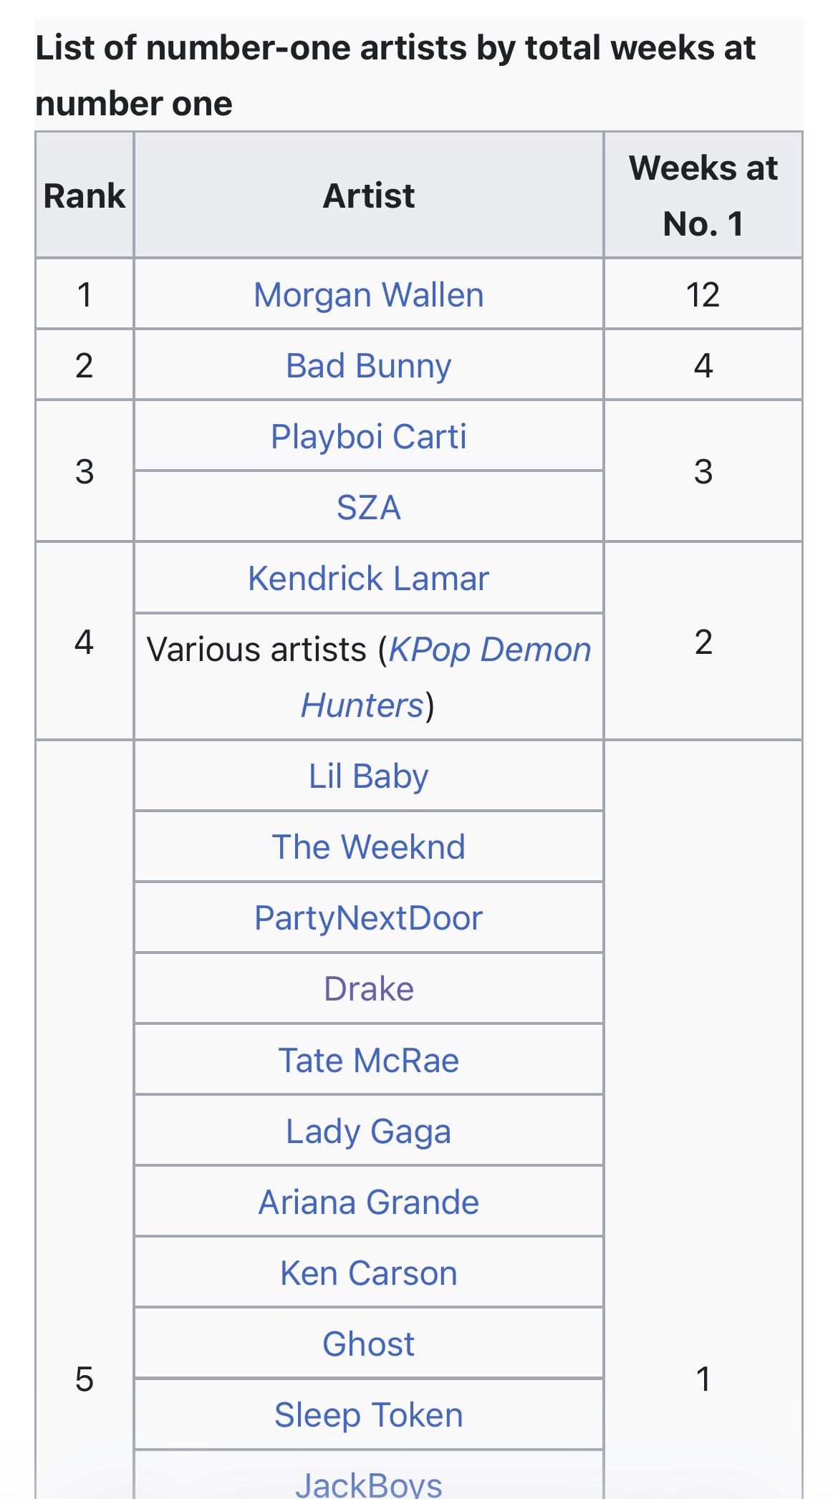838x1499 pixels.
Task: Open the Lady Gaga link
Action: pyautogui.click(x=369, y=1132)
